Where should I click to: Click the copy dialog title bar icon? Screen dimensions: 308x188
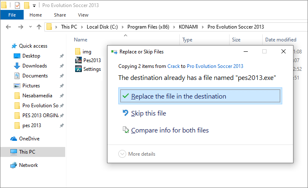coord(114,52)
